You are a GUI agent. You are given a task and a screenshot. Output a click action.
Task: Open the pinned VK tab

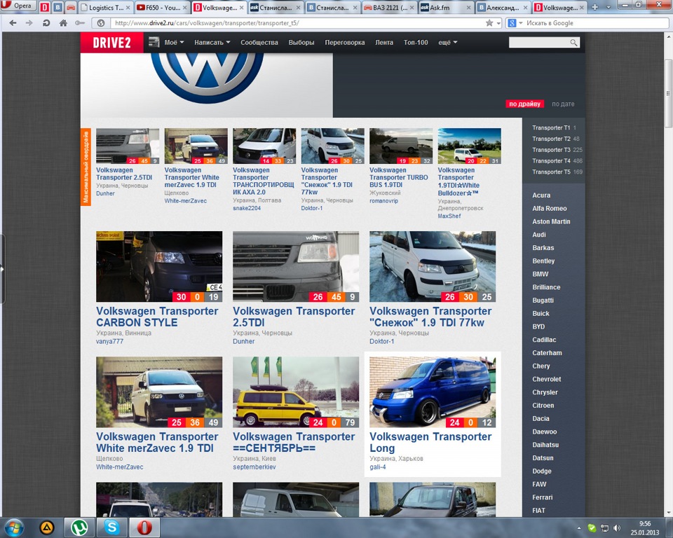57,7
